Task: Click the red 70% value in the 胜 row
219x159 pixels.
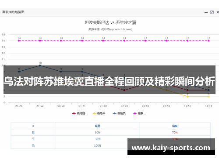Action: [x=175, y=132]
